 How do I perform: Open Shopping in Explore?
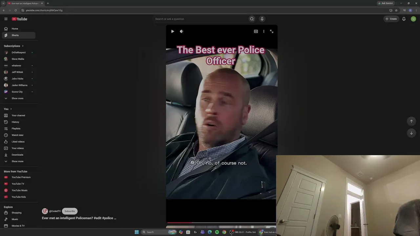(x=19, y=213)
